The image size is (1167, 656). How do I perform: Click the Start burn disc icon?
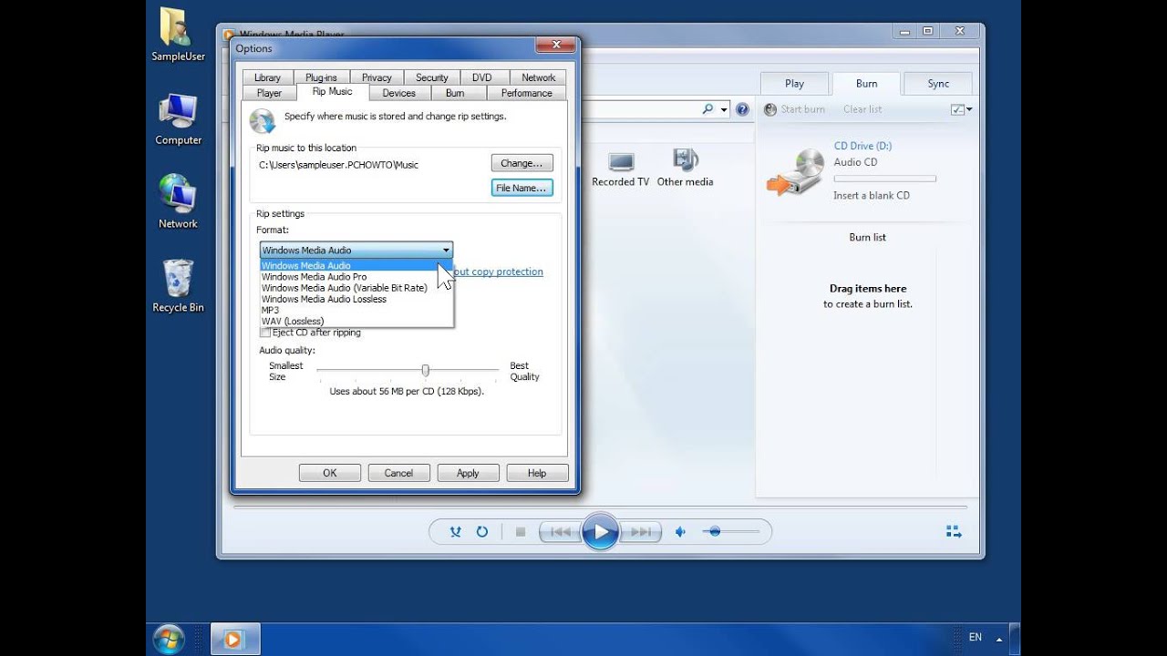[x=770, y=109]
